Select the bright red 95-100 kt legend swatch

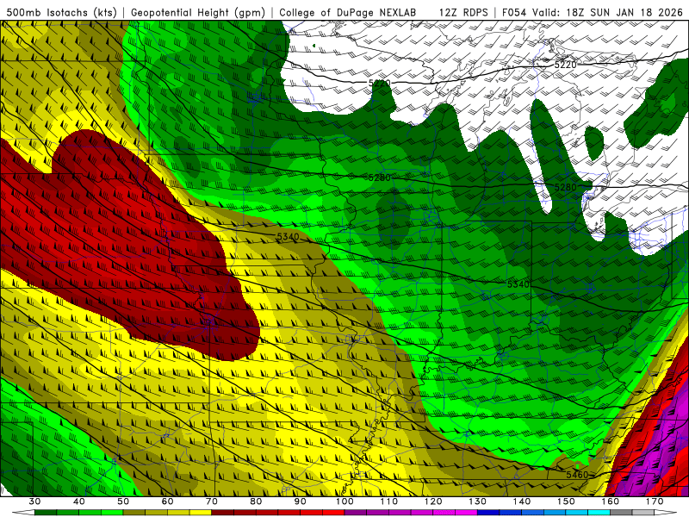click(333, 513)
